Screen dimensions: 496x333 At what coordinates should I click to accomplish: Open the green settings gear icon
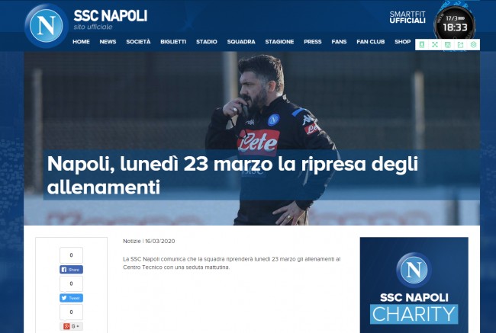click(474, 44)
